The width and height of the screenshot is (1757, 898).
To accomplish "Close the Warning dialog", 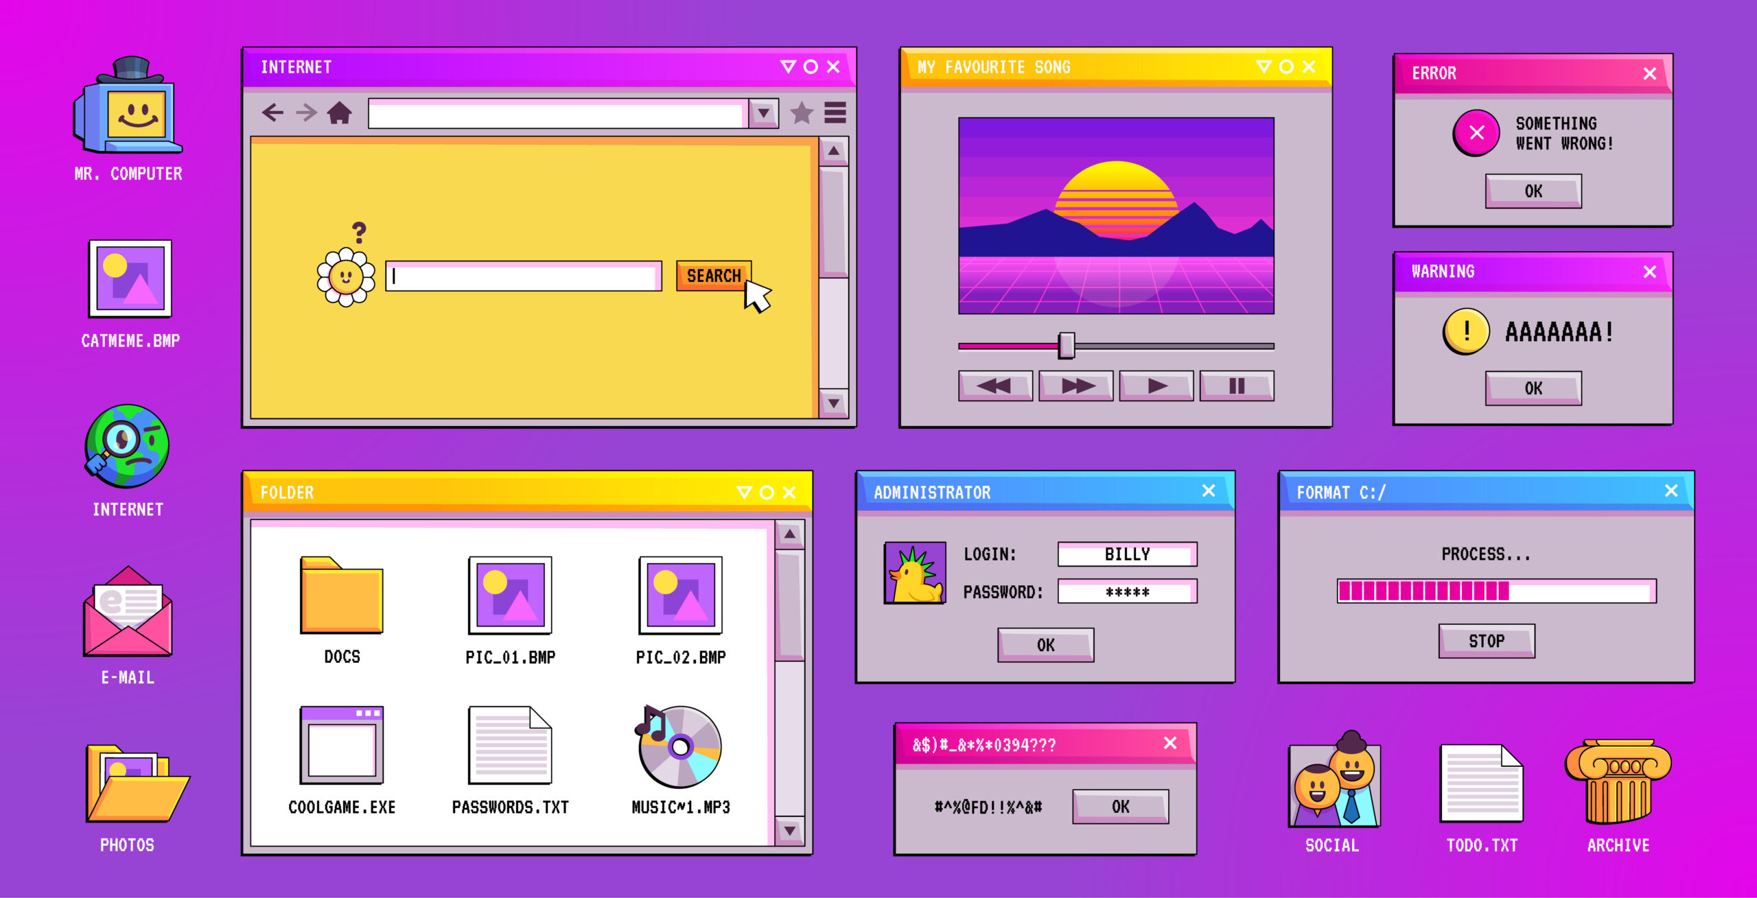I will click(1650, 272).
